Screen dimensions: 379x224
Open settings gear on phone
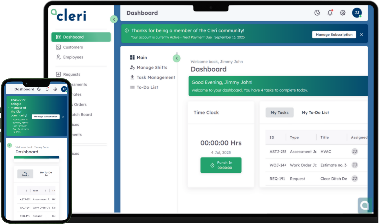[x=55, y=89]
